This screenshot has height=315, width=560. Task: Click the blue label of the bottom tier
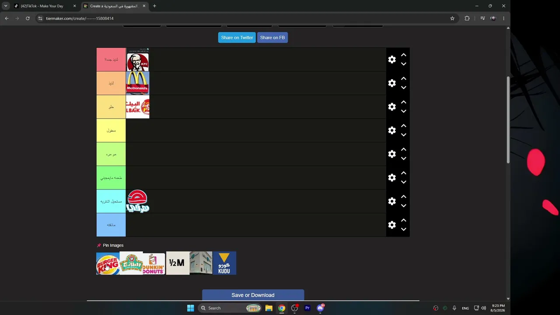tap(111, 225)
